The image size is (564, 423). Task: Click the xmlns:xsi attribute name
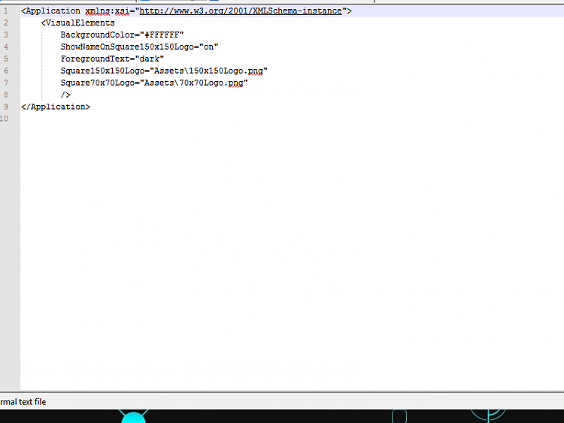point(108,11)
